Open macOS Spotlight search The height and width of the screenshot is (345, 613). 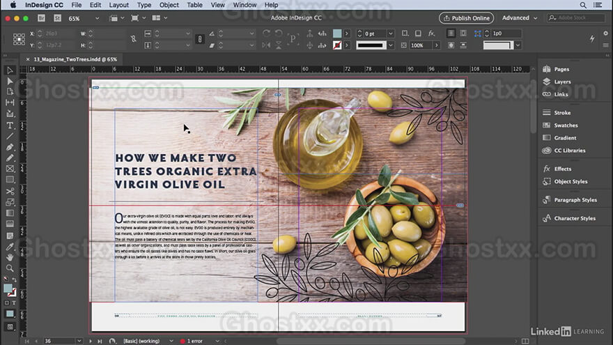[583, 5]
